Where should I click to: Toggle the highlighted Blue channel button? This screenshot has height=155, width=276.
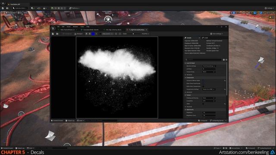(93, 34)
